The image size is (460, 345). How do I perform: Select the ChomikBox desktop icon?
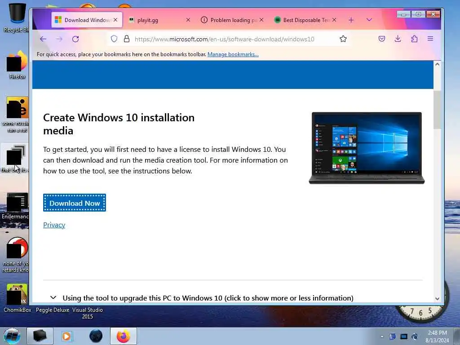click(x=17, y=298)
